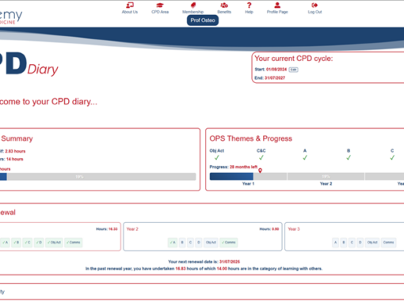This screenshot has width=404, height=302.
Task: Select the Membership tag icon
Action: [x=193, y=6]
